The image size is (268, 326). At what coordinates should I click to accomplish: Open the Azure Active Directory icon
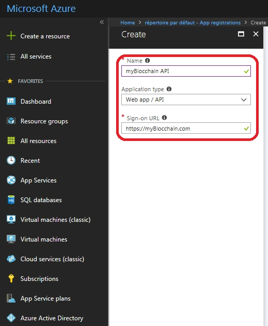click(x=11, y=318)
